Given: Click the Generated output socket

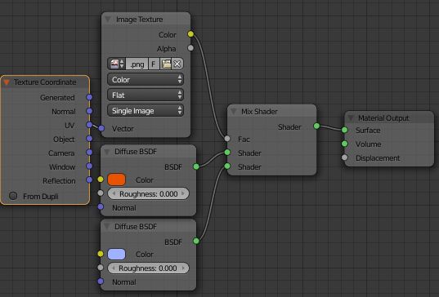Looking at the screenshot, I should point(89,97).
